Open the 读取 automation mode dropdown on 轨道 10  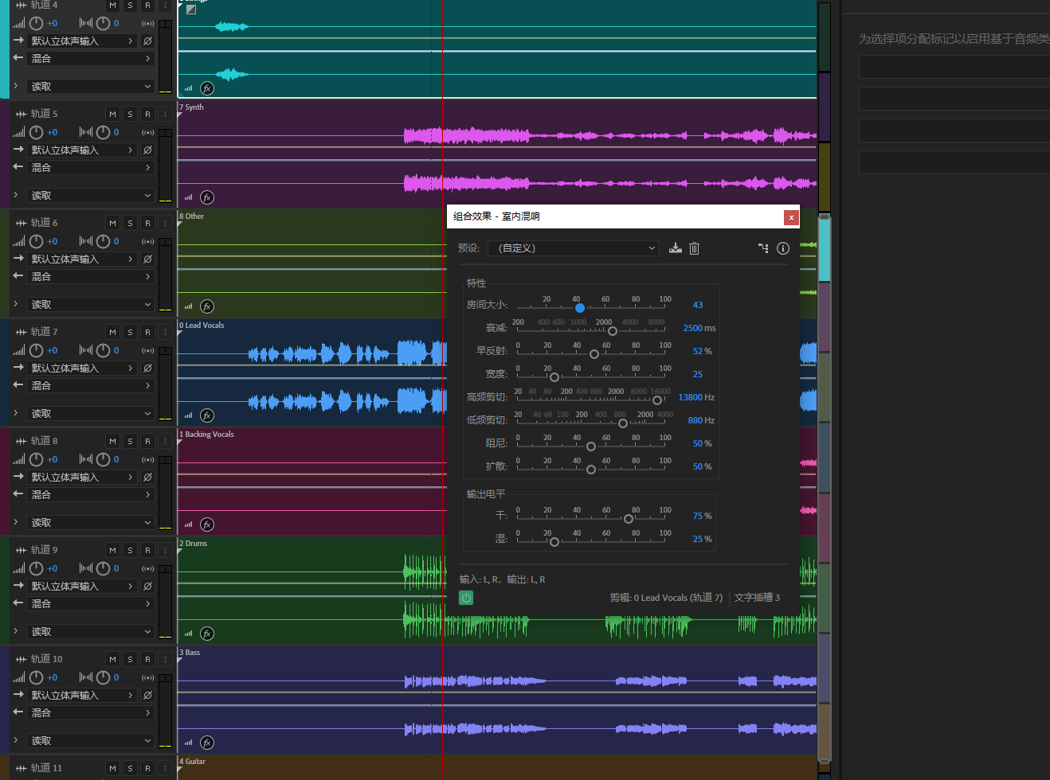[91, 741]
